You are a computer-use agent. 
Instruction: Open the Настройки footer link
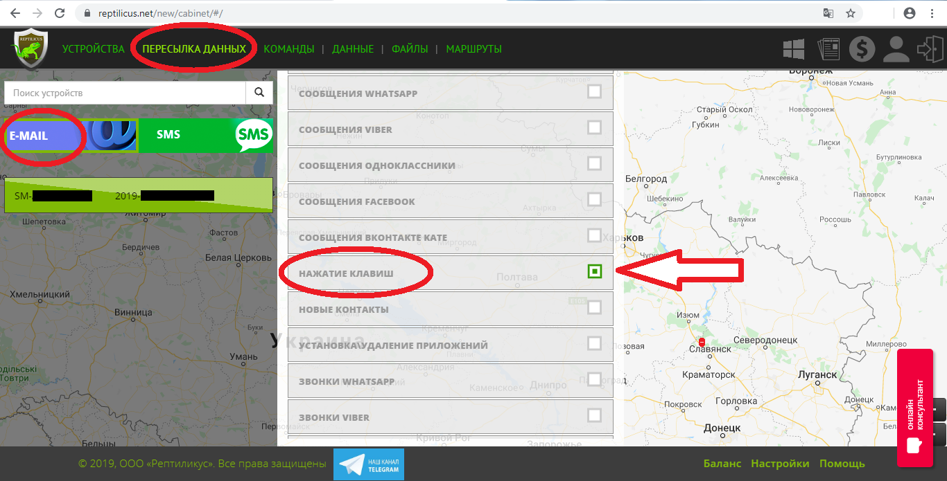(780, 464)
